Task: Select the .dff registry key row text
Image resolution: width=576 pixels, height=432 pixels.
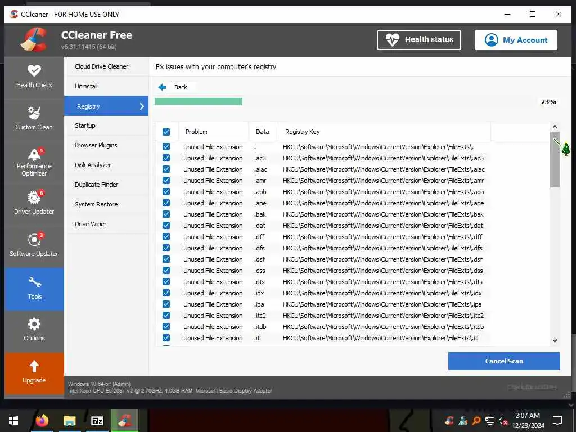Action: pyautogui.click(x=382, y=237)
